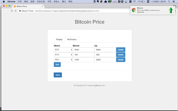Image resolution: width=178 pixels, height=111 pixels.
Task: Open the BCH name dropdown
Action: click(63, 60)
